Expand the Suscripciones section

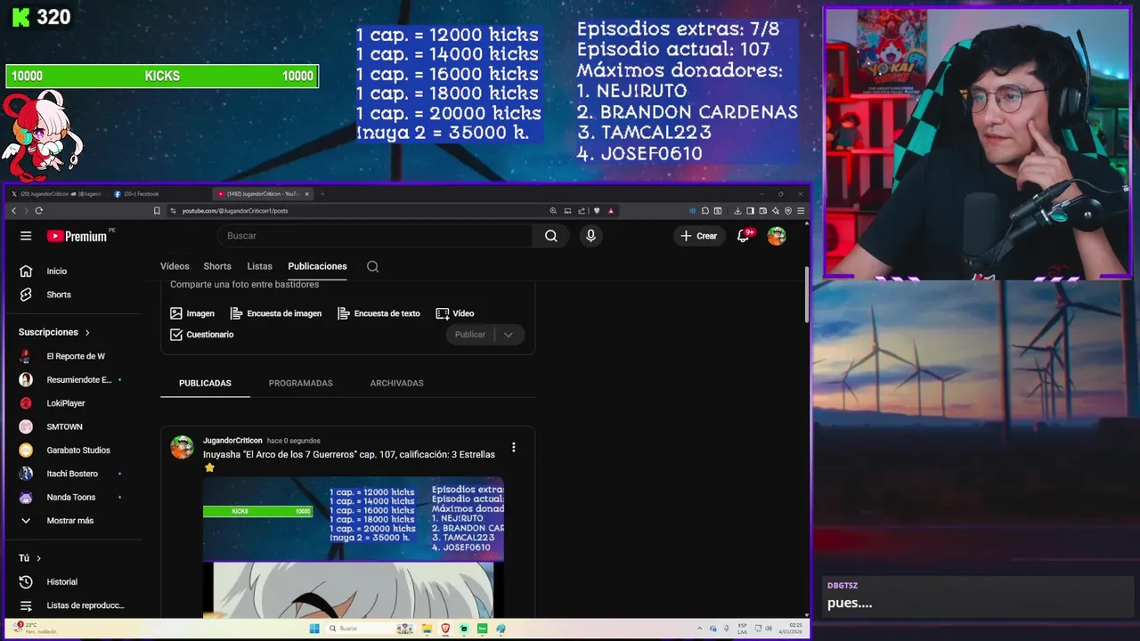54,332
